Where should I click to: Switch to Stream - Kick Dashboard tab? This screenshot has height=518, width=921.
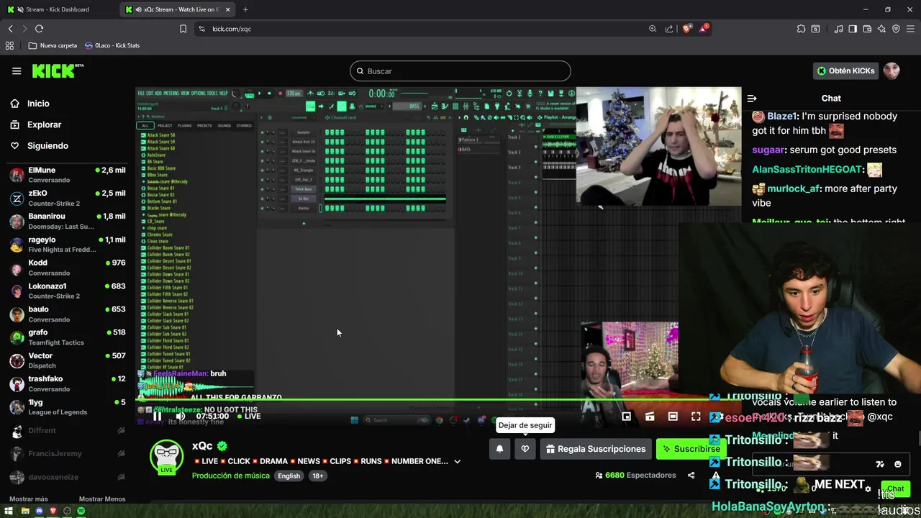59,9
